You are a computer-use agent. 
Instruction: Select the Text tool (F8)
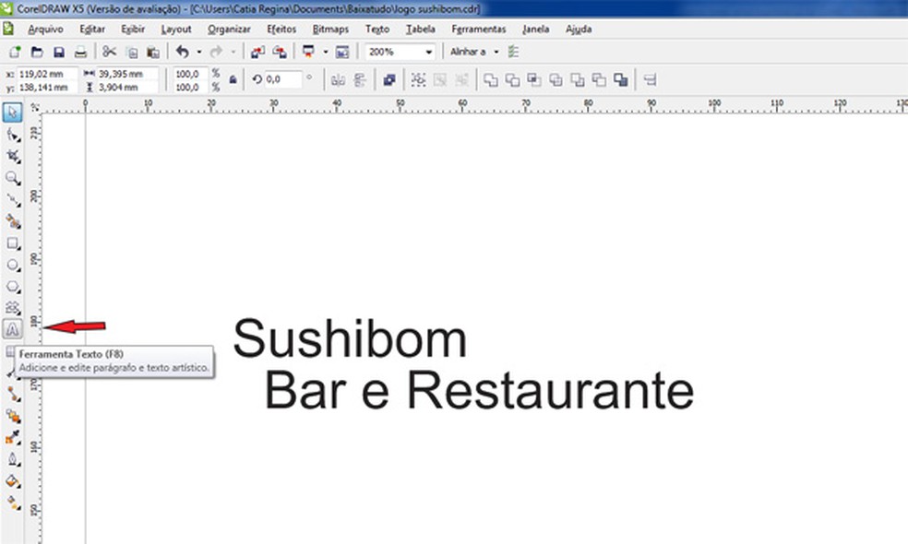(13, 329)
